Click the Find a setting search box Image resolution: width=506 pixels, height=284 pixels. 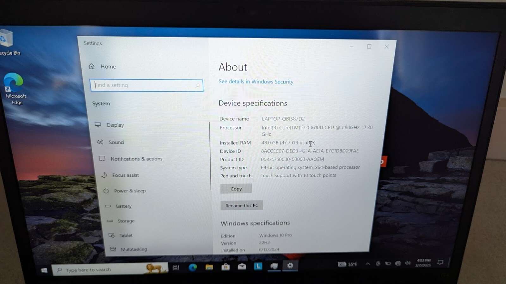[146, 85]
